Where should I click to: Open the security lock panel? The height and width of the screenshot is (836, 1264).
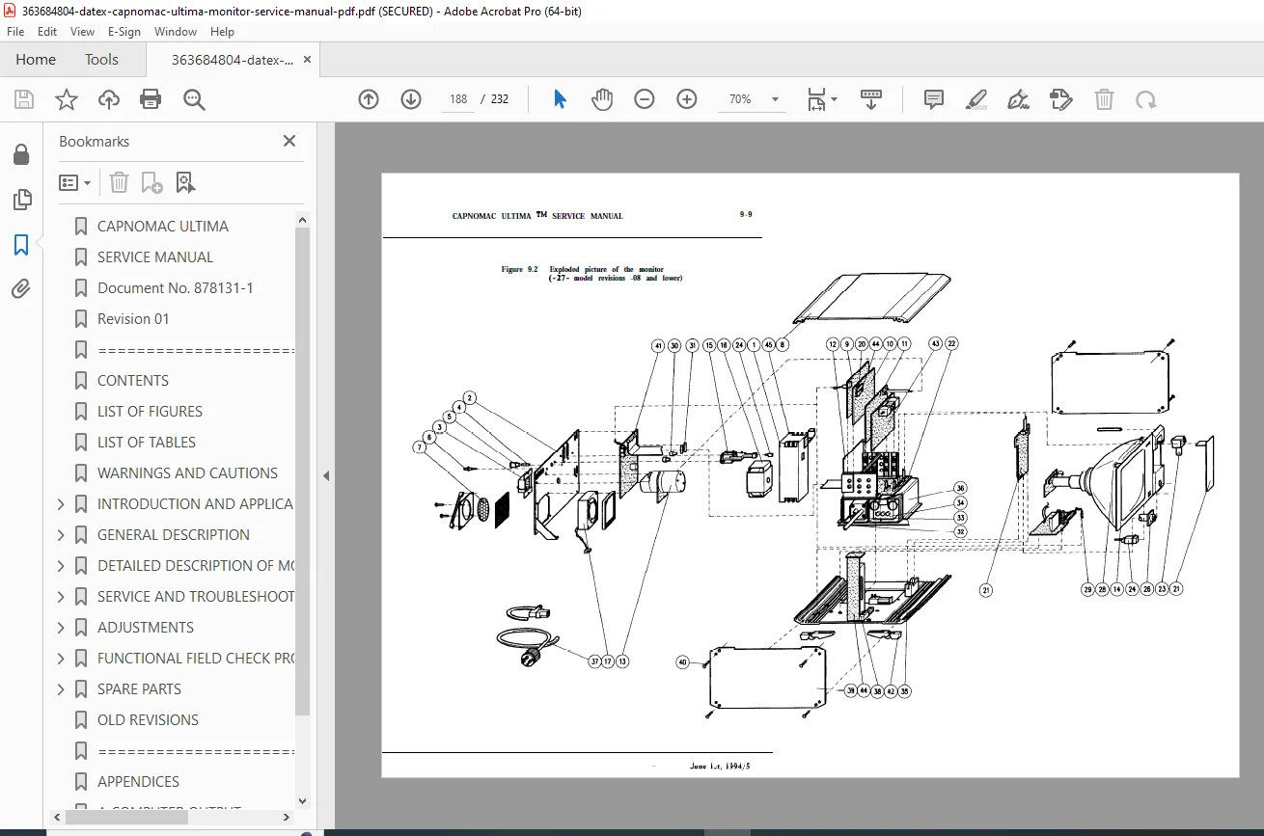21,154
